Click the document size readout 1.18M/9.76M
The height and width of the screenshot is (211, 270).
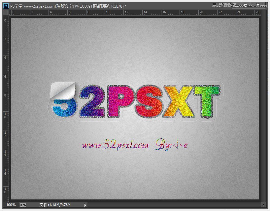(x=55, y=205)
